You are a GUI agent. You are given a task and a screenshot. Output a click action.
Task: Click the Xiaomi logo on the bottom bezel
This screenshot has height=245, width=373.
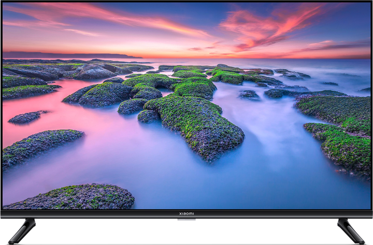coord(187,213)
